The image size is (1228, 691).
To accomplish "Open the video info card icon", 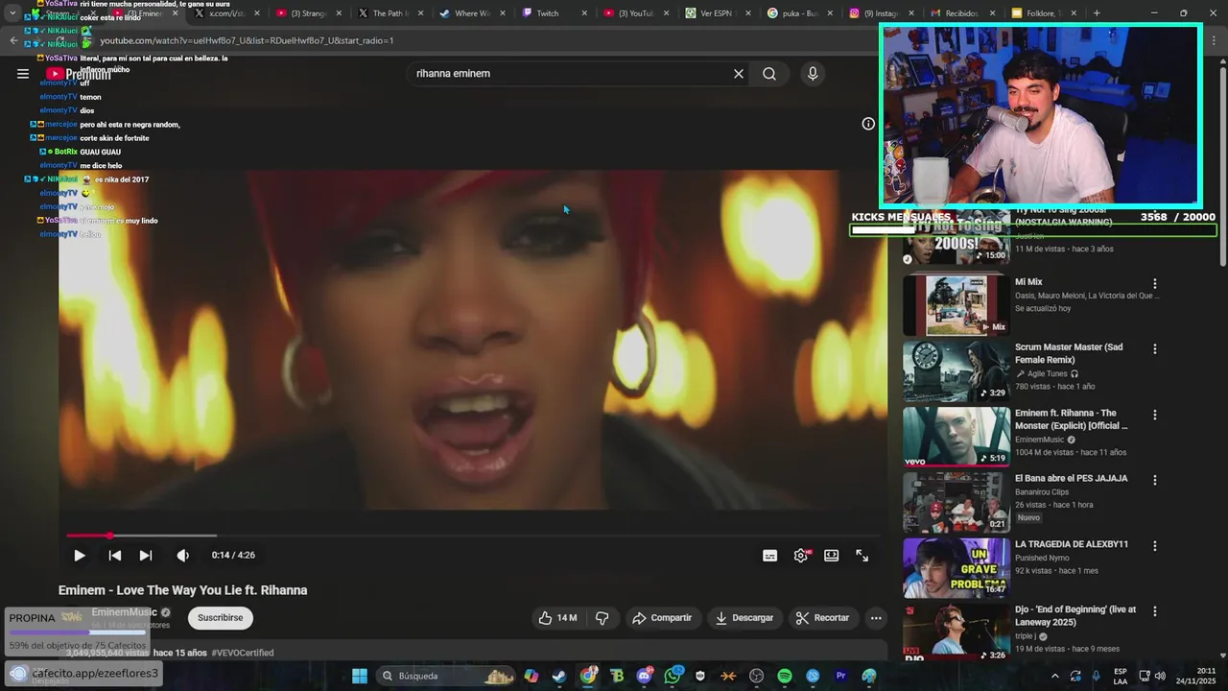I will tap(868, 124).
